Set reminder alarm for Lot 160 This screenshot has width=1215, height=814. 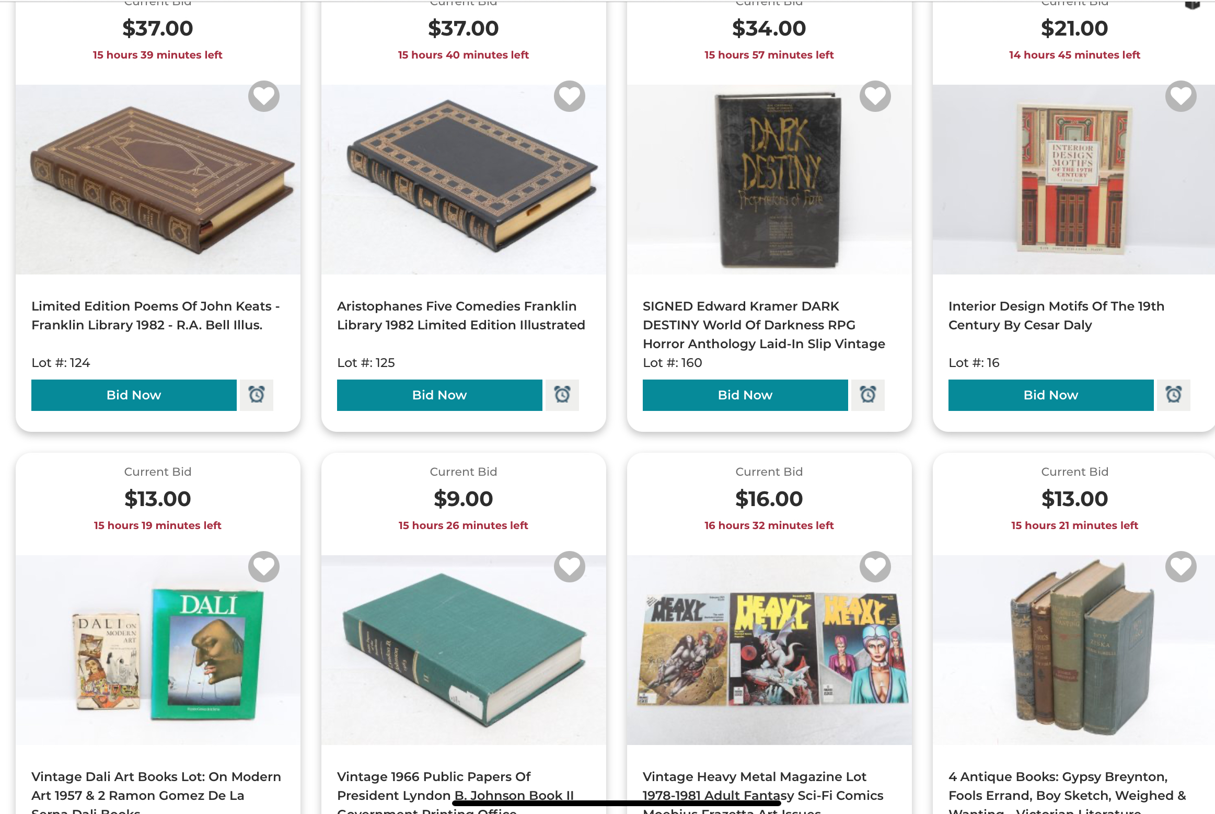(867, 395)
